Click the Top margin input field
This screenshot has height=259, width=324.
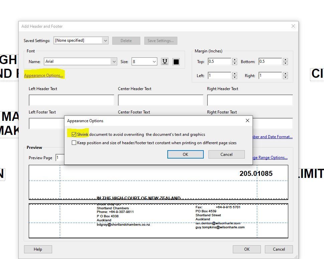tap(219, 61)
